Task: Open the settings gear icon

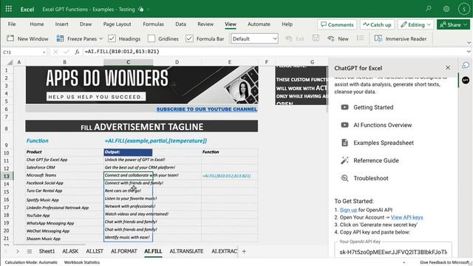Action: click(x=446, y=9)
